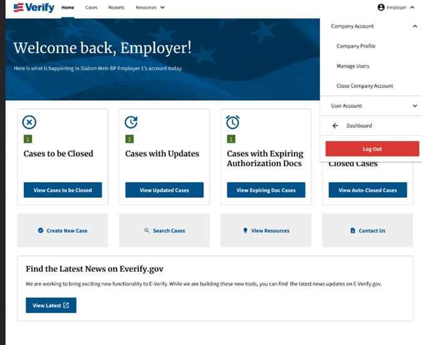
Task: Click the Cases with Updates clock icon
Action: (x=131, y=122)
